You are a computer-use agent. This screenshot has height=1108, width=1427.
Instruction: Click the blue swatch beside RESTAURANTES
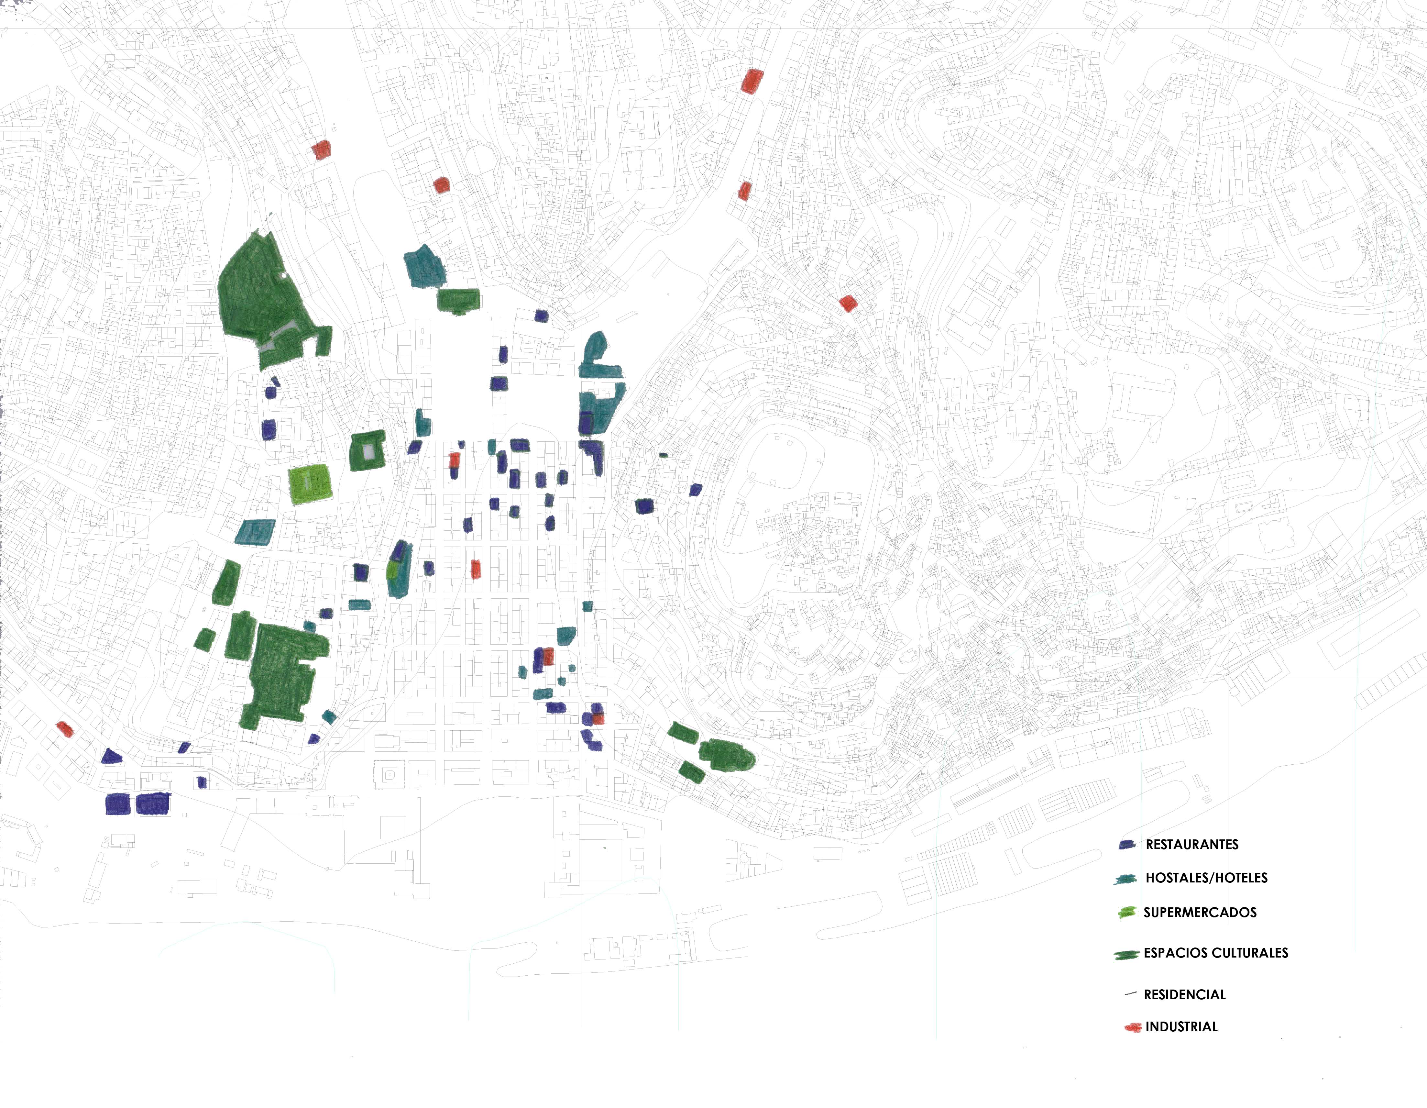[1127, 845]
